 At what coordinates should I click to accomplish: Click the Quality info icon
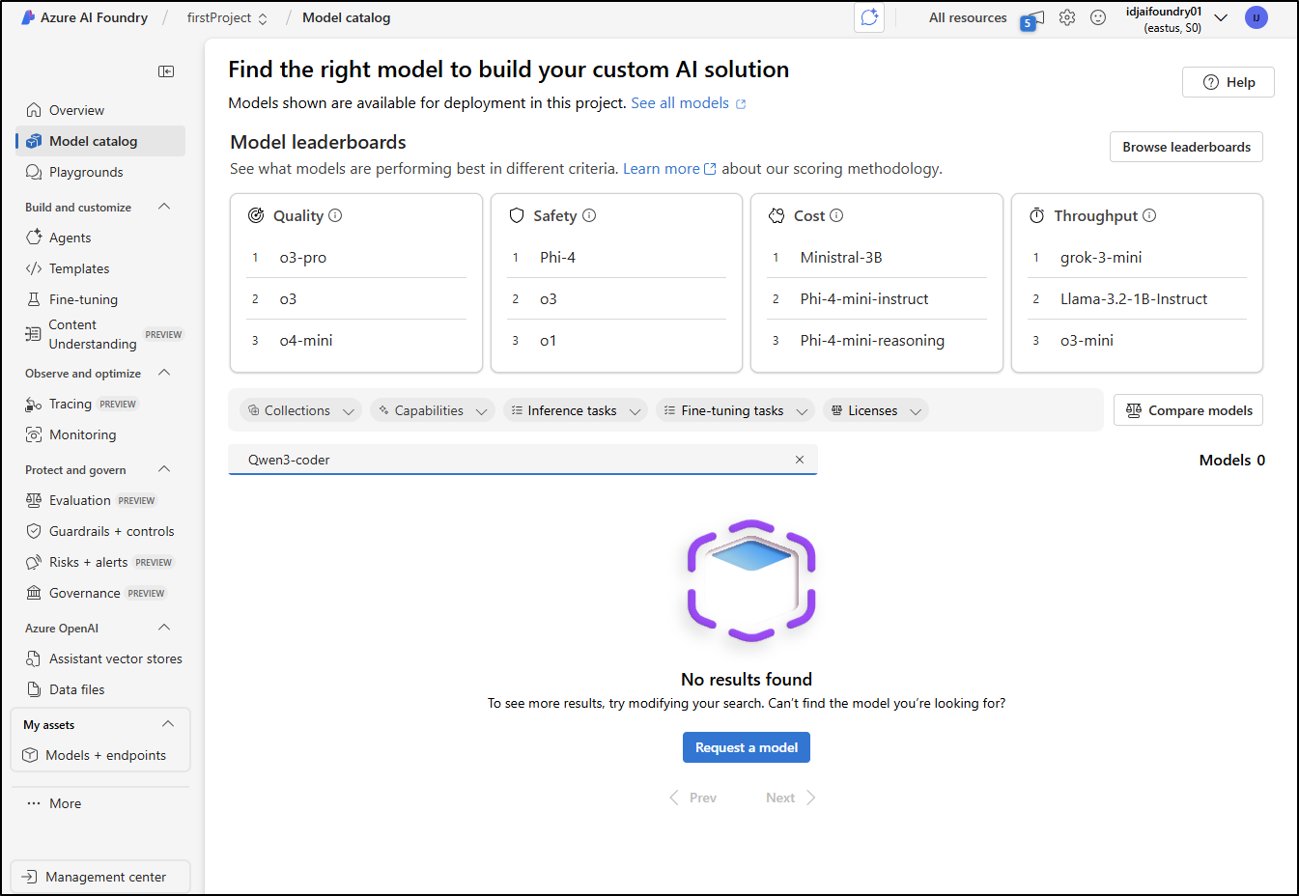tap(335, 215)
